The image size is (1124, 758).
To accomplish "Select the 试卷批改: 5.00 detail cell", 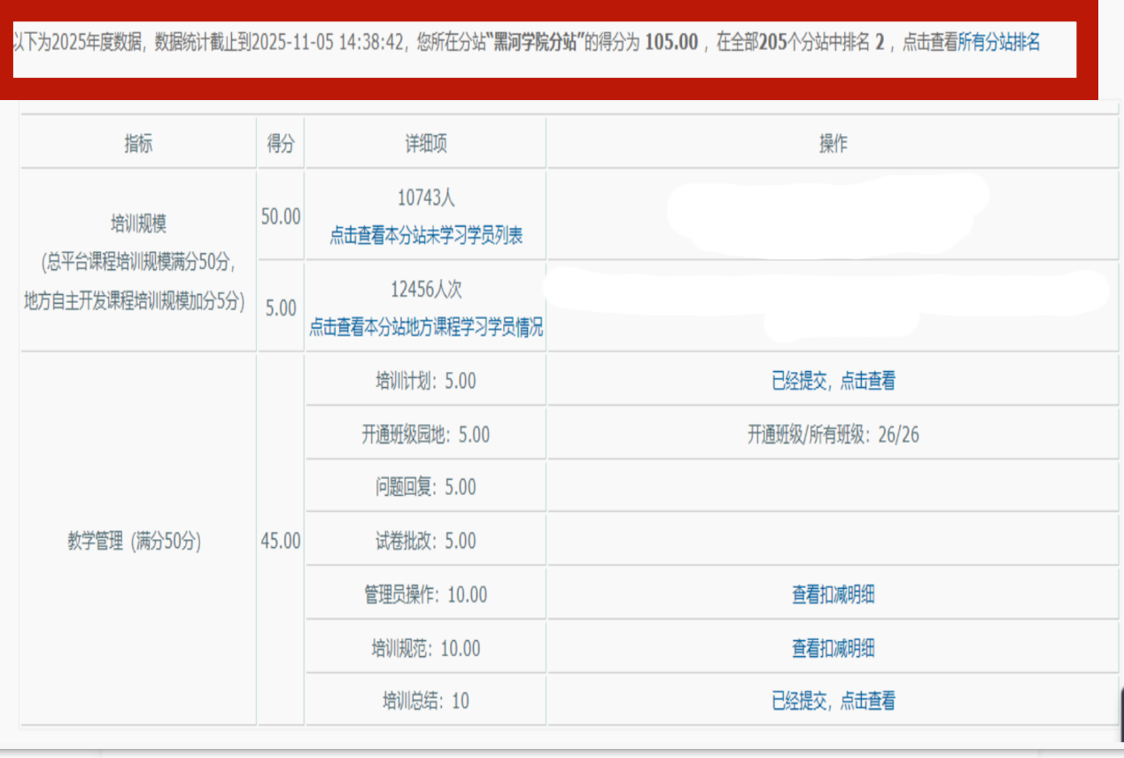I will (426, 541).
